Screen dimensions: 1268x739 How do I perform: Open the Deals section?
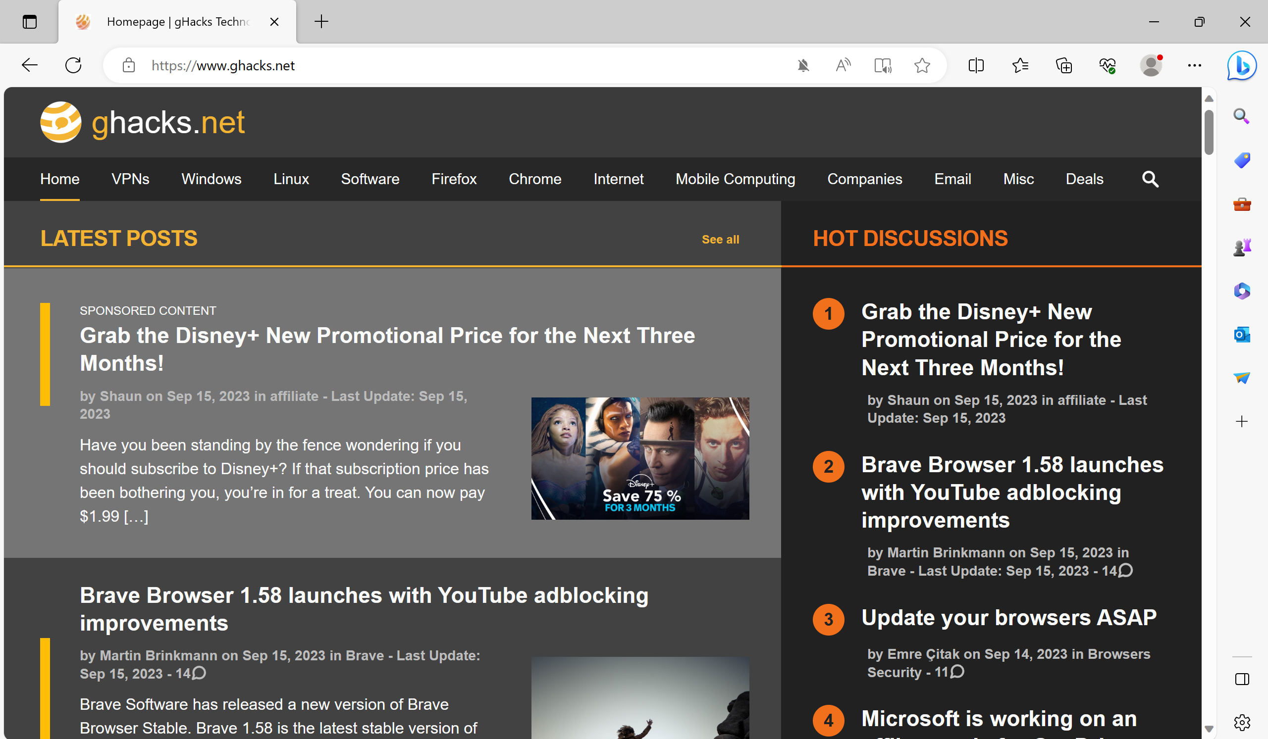[1084, 179]
